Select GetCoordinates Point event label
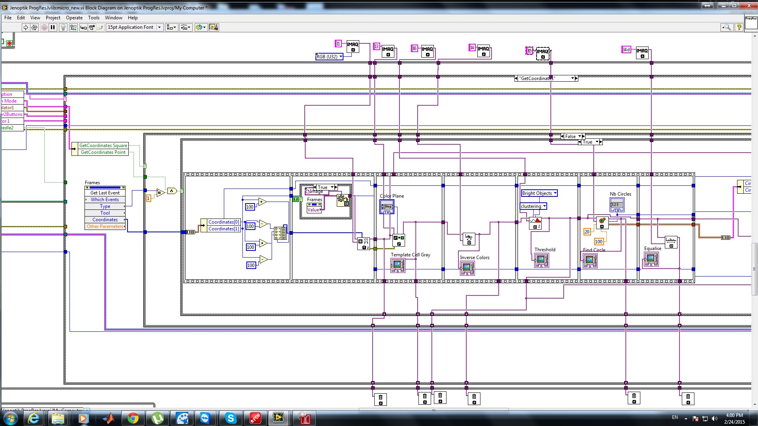 coord(103,152)
